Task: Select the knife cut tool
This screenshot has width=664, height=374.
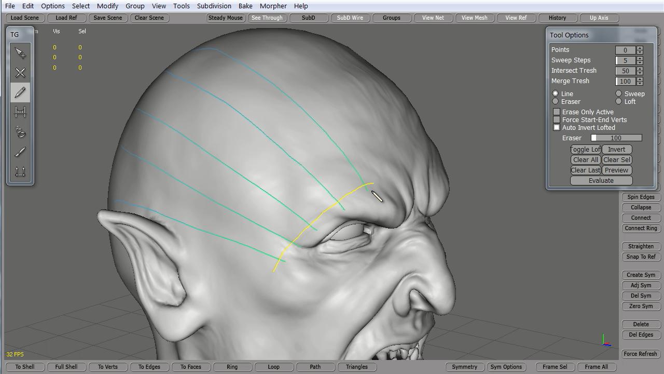Action: 20,152
